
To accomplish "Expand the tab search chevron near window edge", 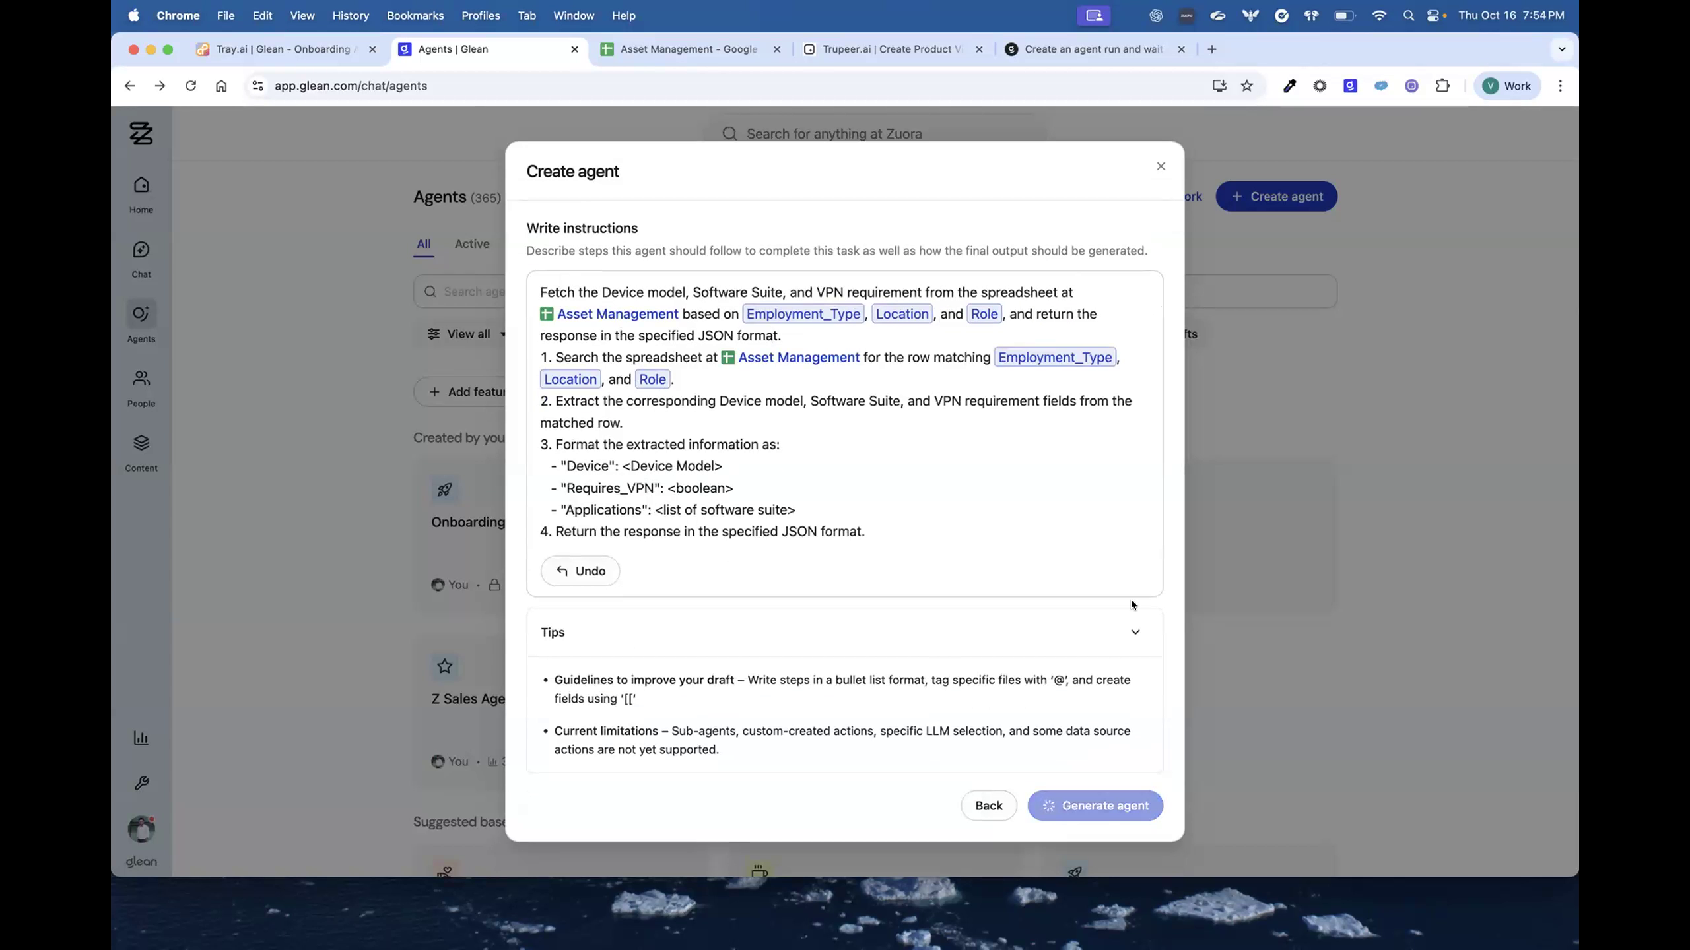I will tap(1561, 49).
